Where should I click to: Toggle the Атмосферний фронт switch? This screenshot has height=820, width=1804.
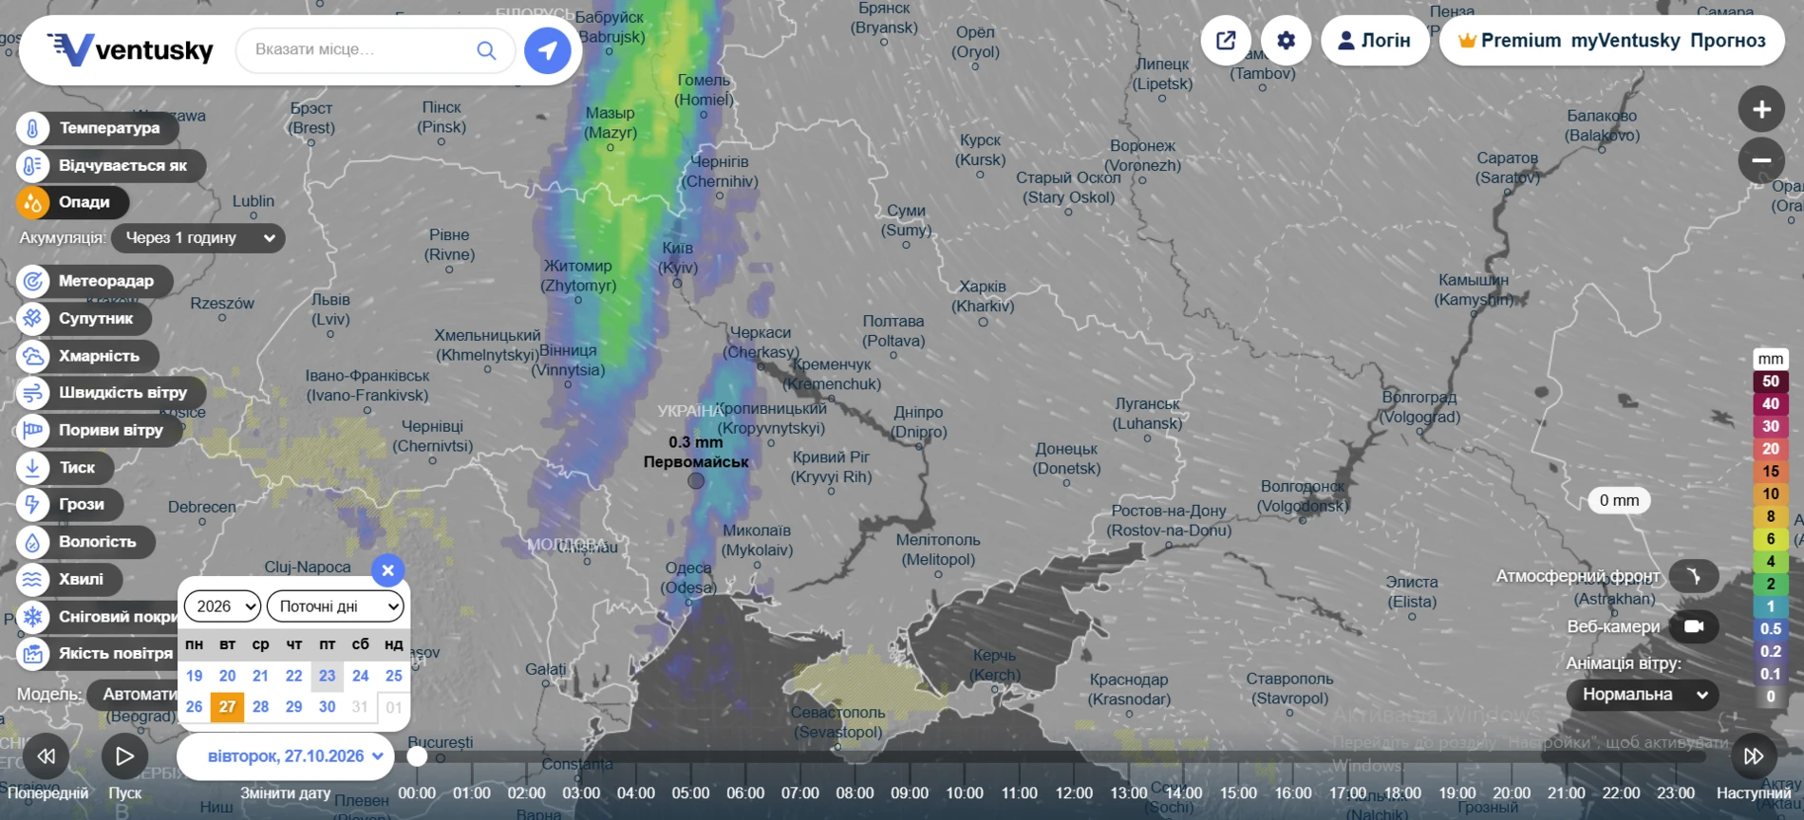tap(1694, 576)
